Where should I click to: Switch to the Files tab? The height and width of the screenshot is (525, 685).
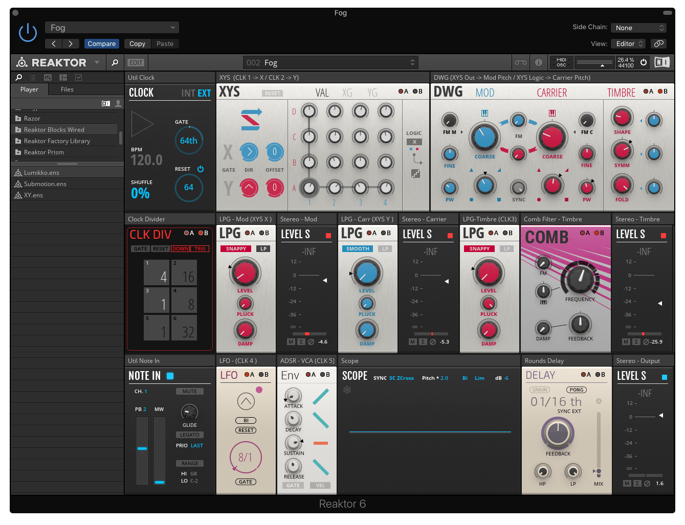tap(67, 89)
